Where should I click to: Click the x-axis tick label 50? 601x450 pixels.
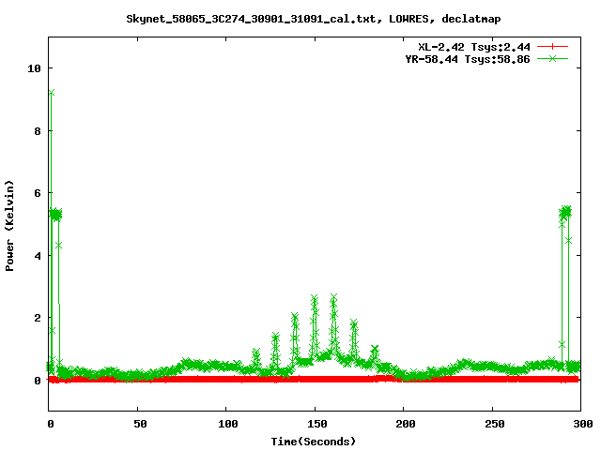click(x=140, y=424)
